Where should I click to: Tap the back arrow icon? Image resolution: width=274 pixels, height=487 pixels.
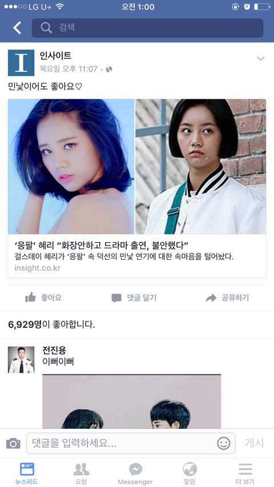pos(17,28)
